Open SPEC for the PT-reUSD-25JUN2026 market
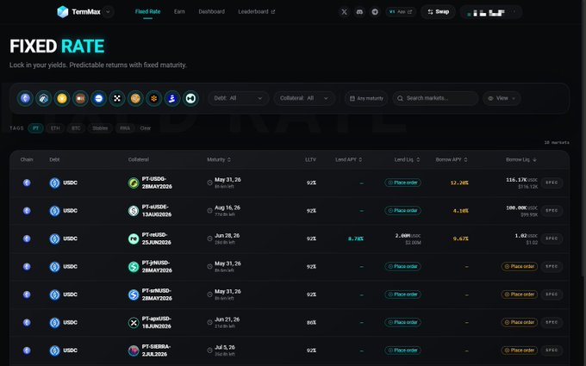This screenshot has height=366, width=586. (x=552, y=239)
